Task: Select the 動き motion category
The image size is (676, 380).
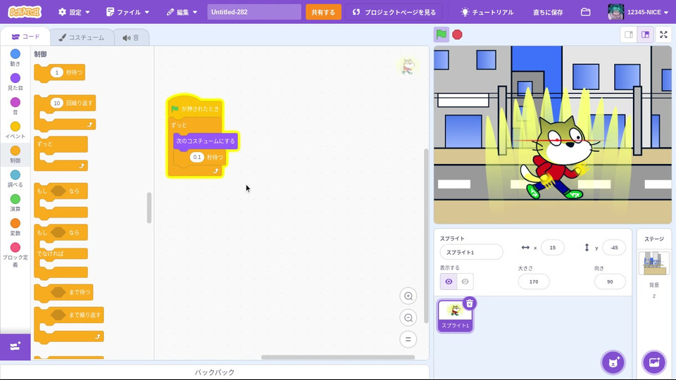Action: pyautogui.click(x=15, y=58)
